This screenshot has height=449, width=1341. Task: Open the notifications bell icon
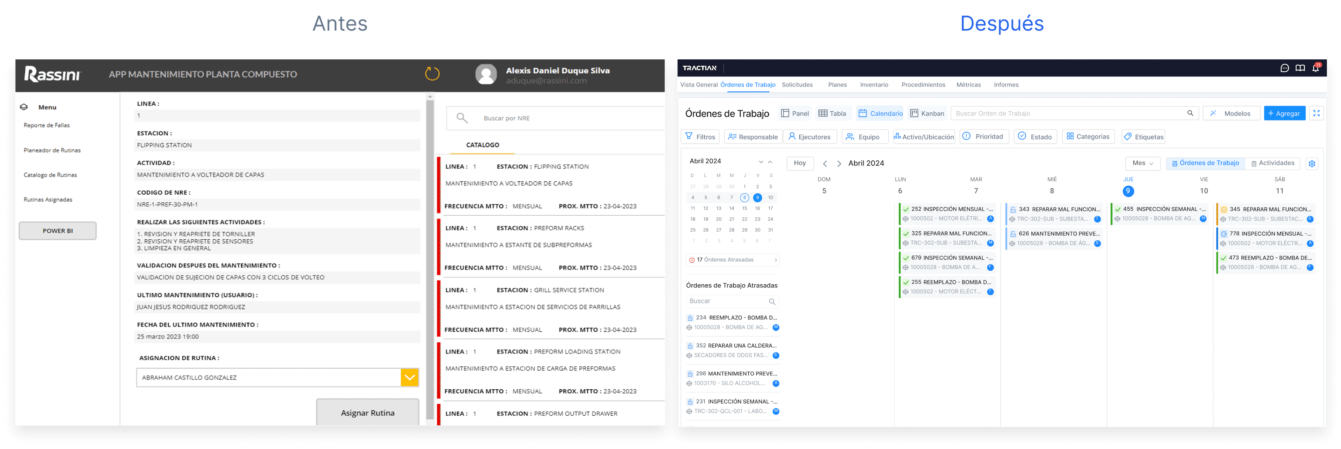[x=1316, y=68]
